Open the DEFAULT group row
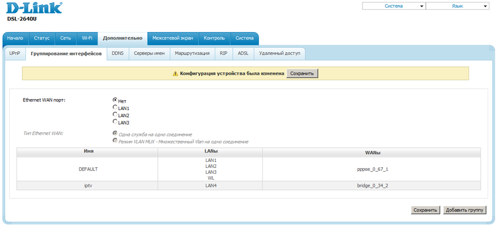 click(x=248, y=169)
